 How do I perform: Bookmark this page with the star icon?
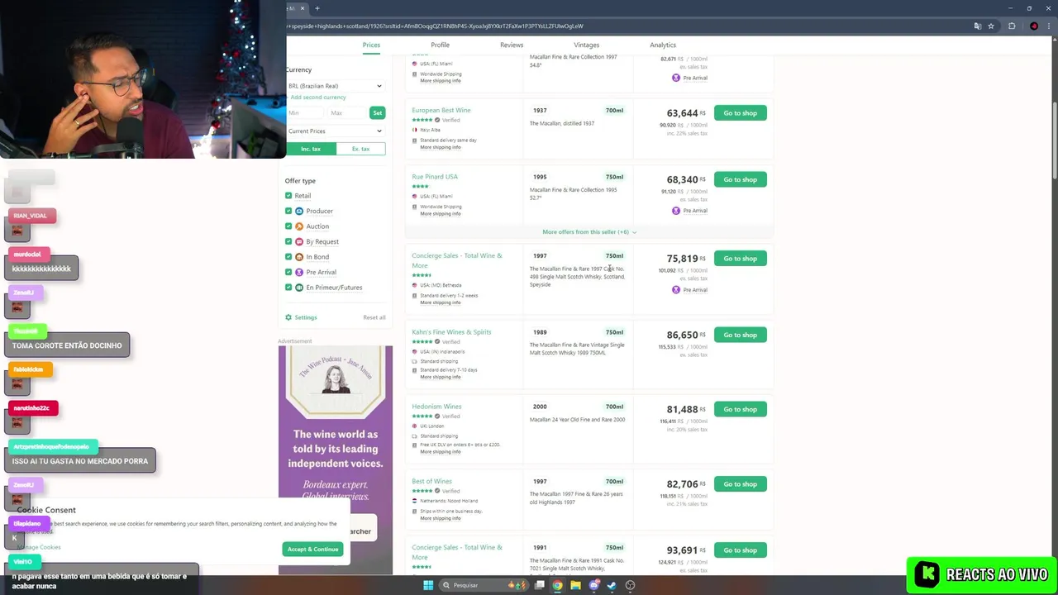(x=990, y=26)
